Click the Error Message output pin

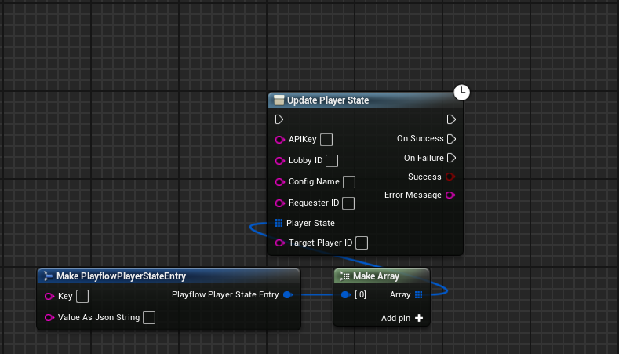(450, 195)
